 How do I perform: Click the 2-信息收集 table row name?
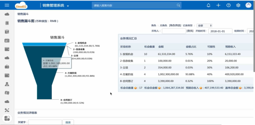coord(127,61)
